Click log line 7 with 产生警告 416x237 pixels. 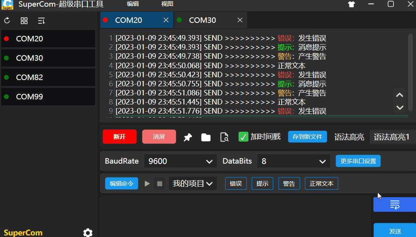coord(221,93)
